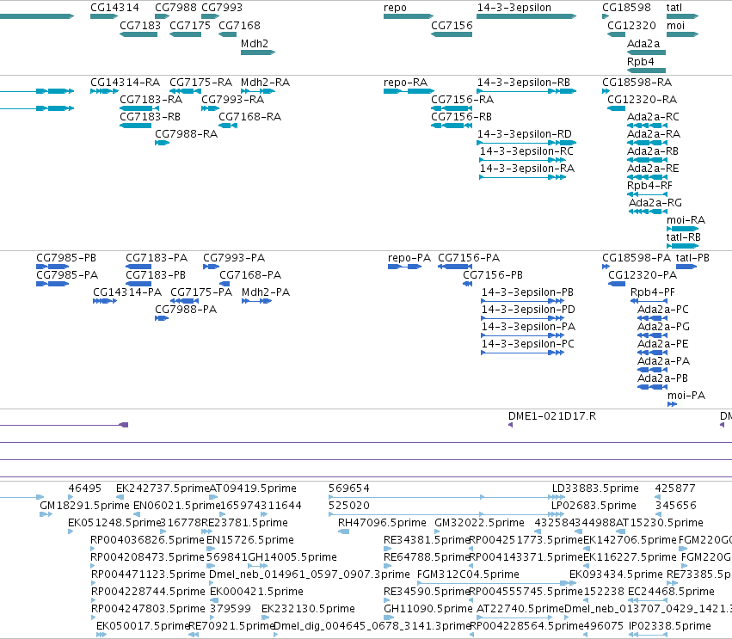The image size is (732, 639).
Task: Click transcript repo-RA
Action: (x=405, y=83)
